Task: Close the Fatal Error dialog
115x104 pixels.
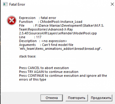Action: tap(112, 4)
